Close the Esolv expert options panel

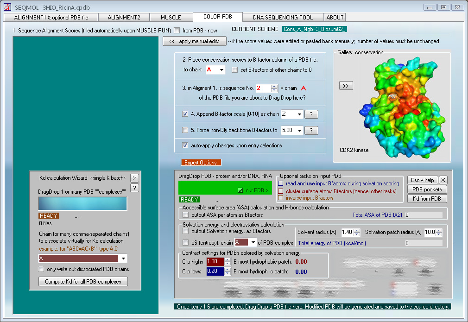[x=443, y=180]
